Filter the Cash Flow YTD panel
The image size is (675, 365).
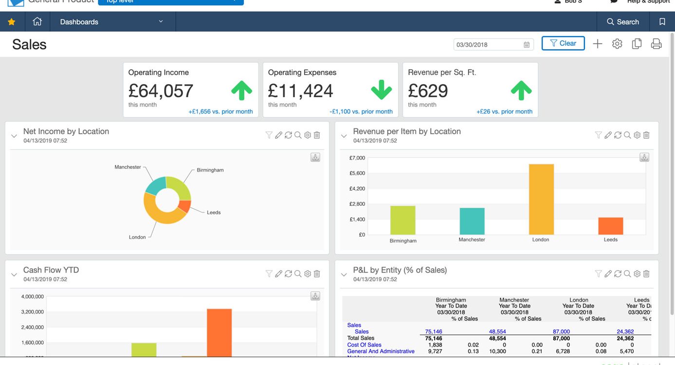(x=269, y=274)
